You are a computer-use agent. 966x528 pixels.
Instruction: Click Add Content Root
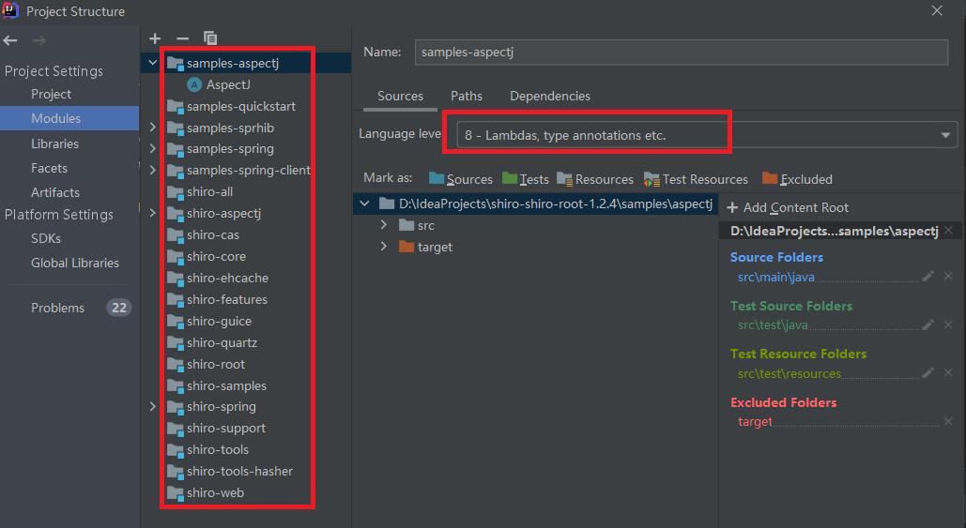(788, 207)
